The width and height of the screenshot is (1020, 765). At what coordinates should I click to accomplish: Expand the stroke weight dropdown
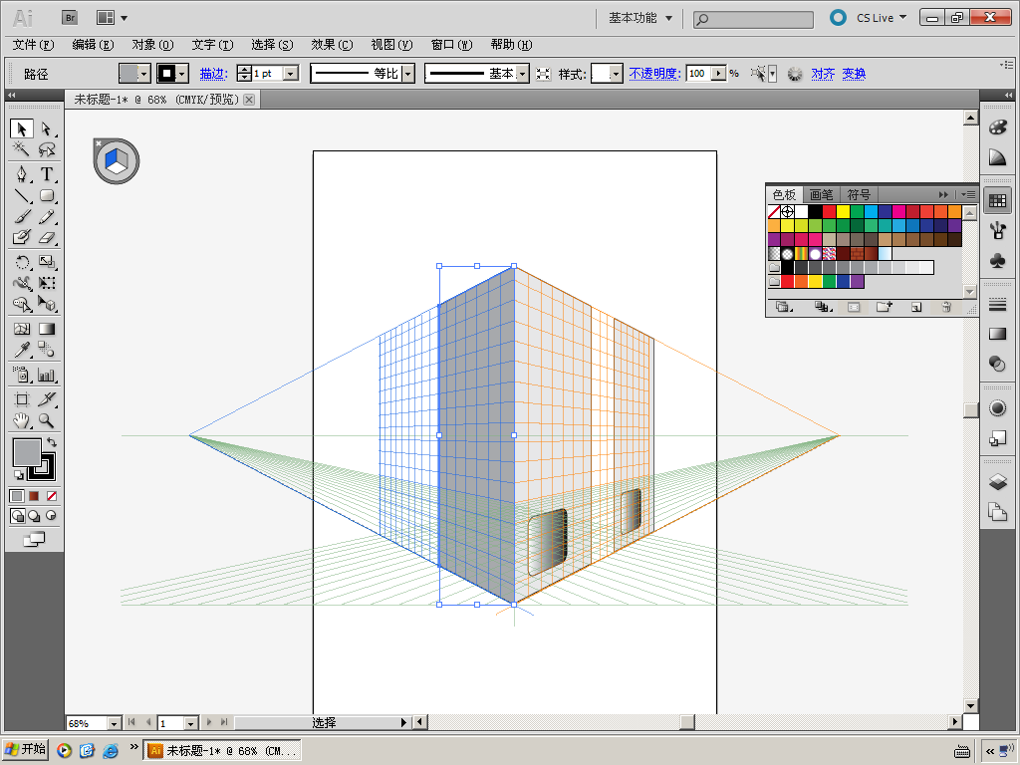[290, 74]
